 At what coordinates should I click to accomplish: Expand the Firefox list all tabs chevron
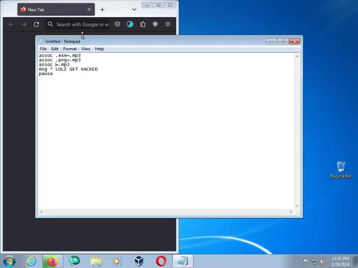click(x=134, y=9)
